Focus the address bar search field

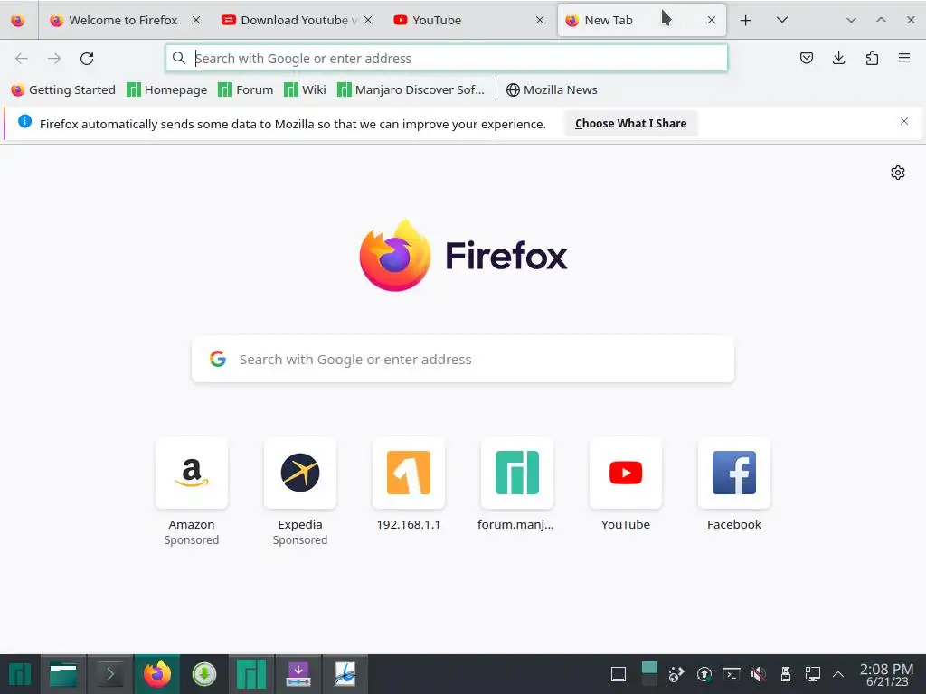tap(447, 59)
